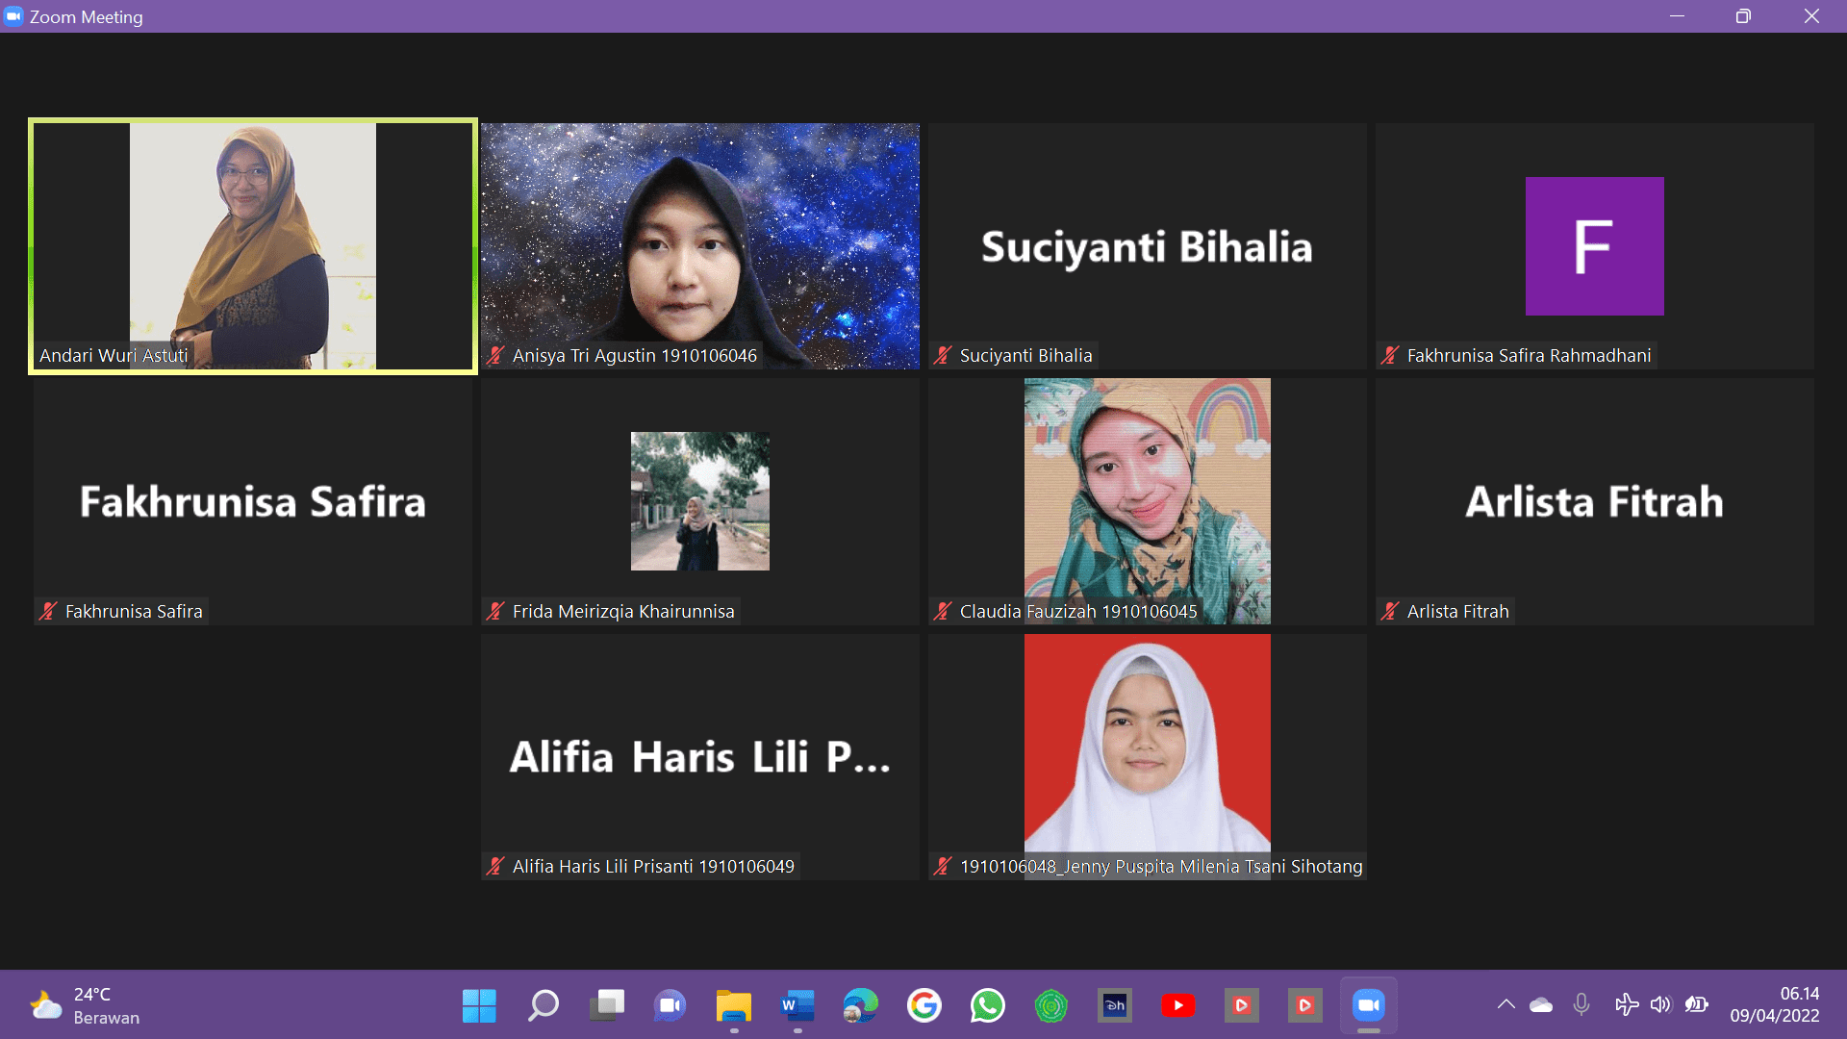
Task: Open the dark 'Dh' app icon
Action: (1115, 1006)
